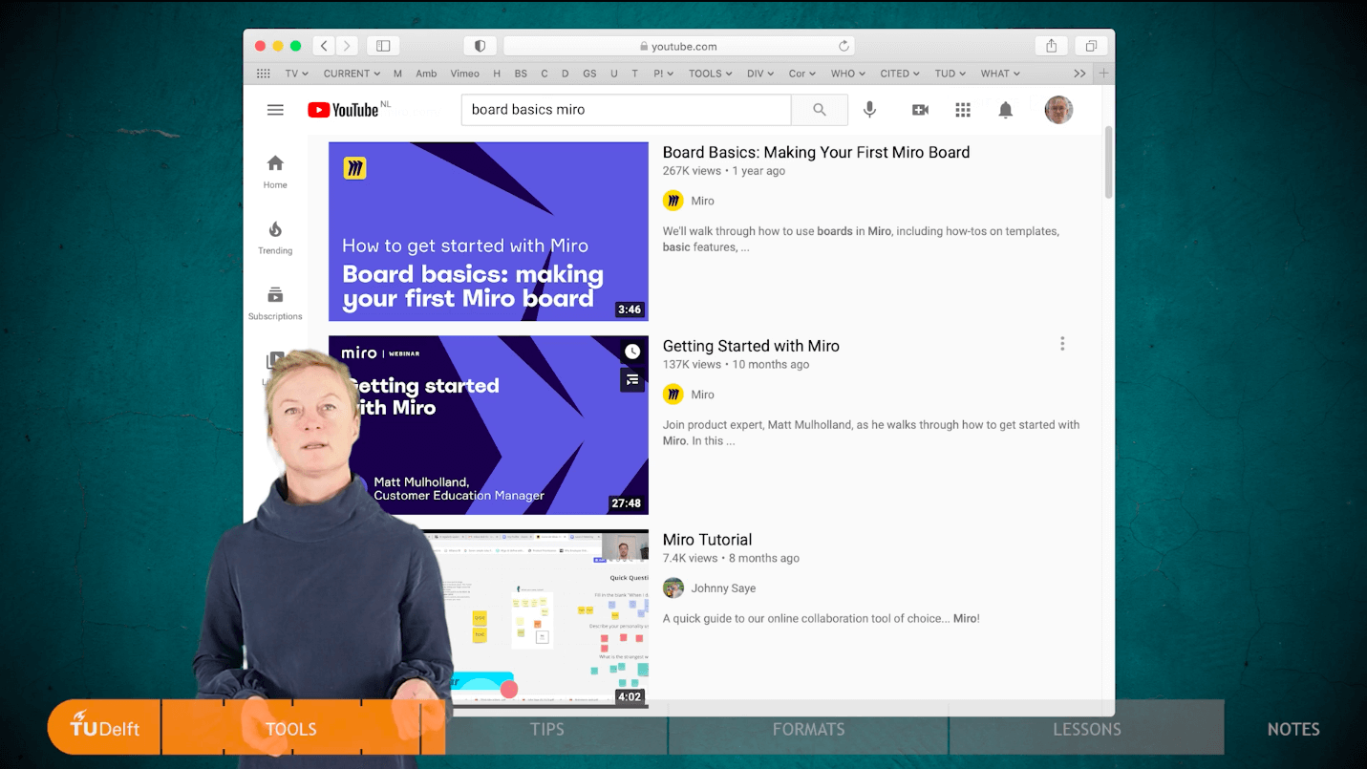
Task: Click the Miro channel name under Board Basics
Action: pos(702,201)
